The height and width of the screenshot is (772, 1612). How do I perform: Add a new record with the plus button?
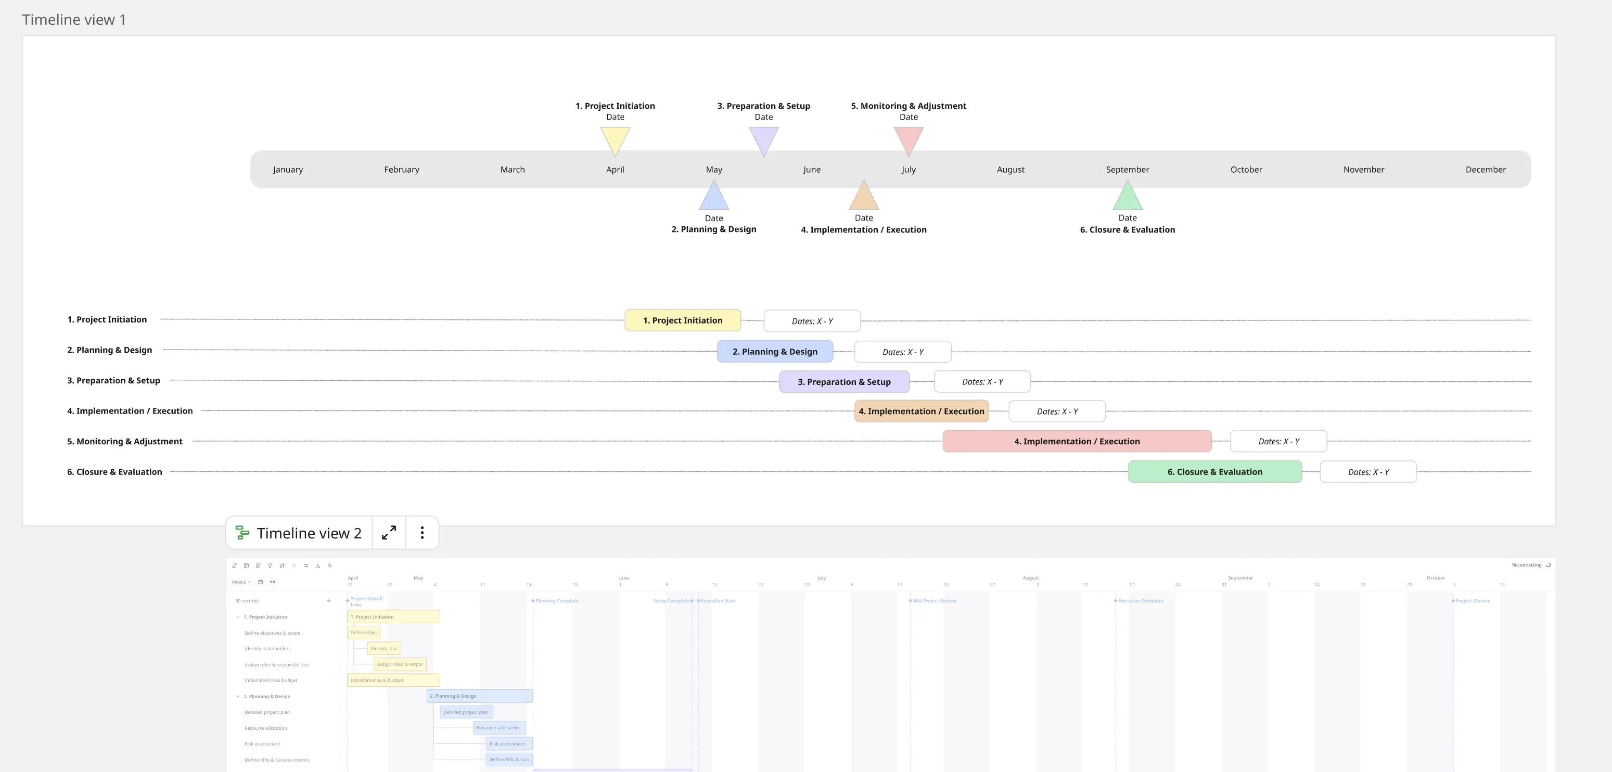coord(328,600)
